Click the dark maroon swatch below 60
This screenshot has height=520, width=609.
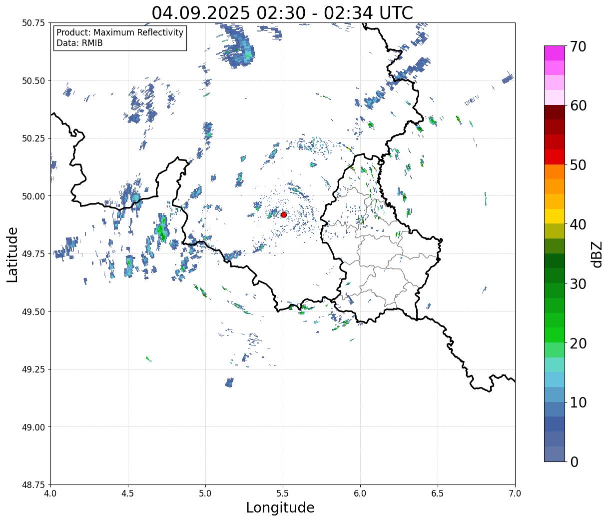tap(555, 112)
